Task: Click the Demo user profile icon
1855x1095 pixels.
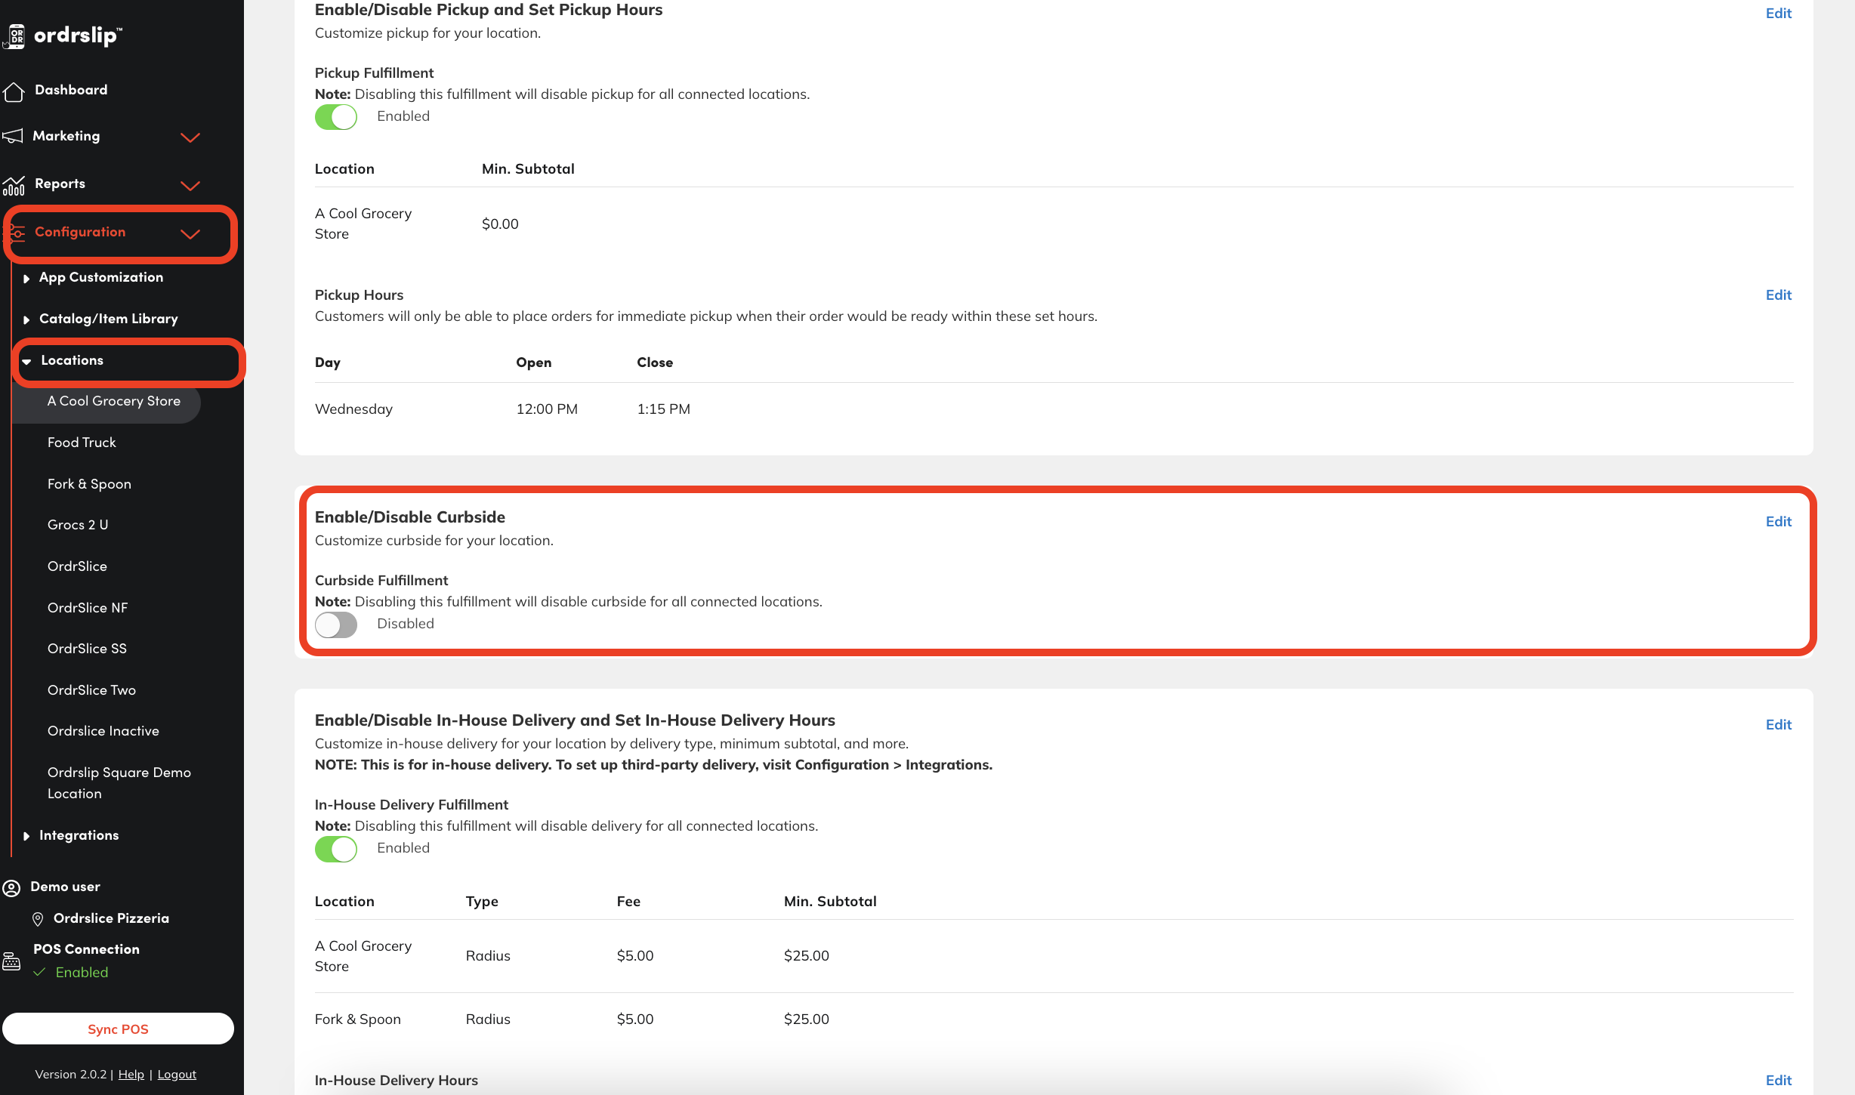Action: [x=11, y=887]
